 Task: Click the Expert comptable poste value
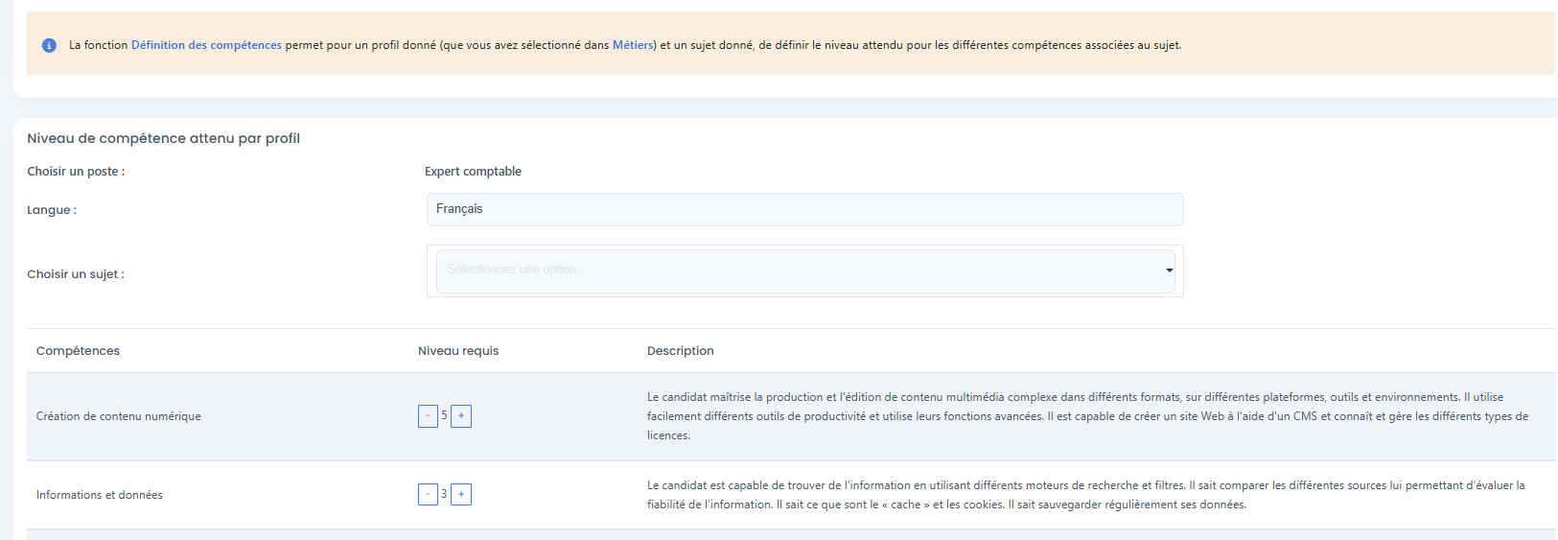point(473,172)
